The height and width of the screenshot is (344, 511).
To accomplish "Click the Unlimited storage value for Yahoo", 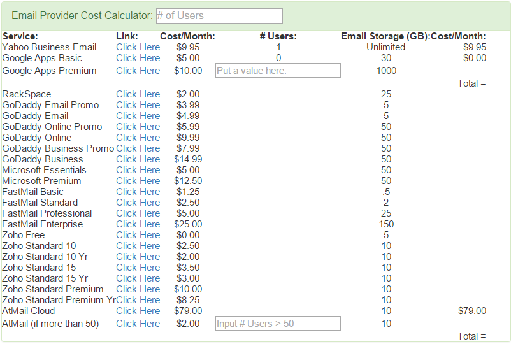I will pos(386,47).
